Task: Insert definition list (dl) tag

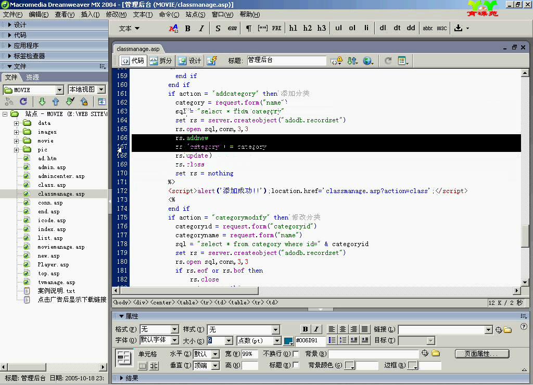Action: tap(383, 29)
